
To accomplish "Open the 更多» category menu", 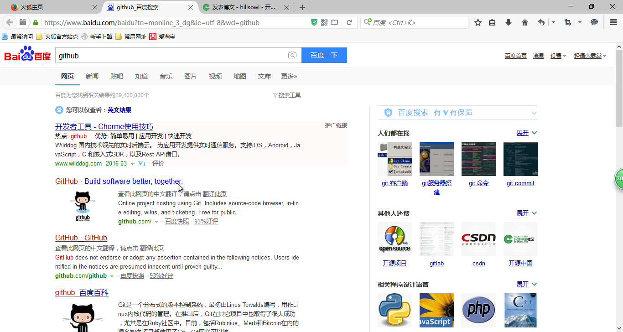I will [289, 76].
